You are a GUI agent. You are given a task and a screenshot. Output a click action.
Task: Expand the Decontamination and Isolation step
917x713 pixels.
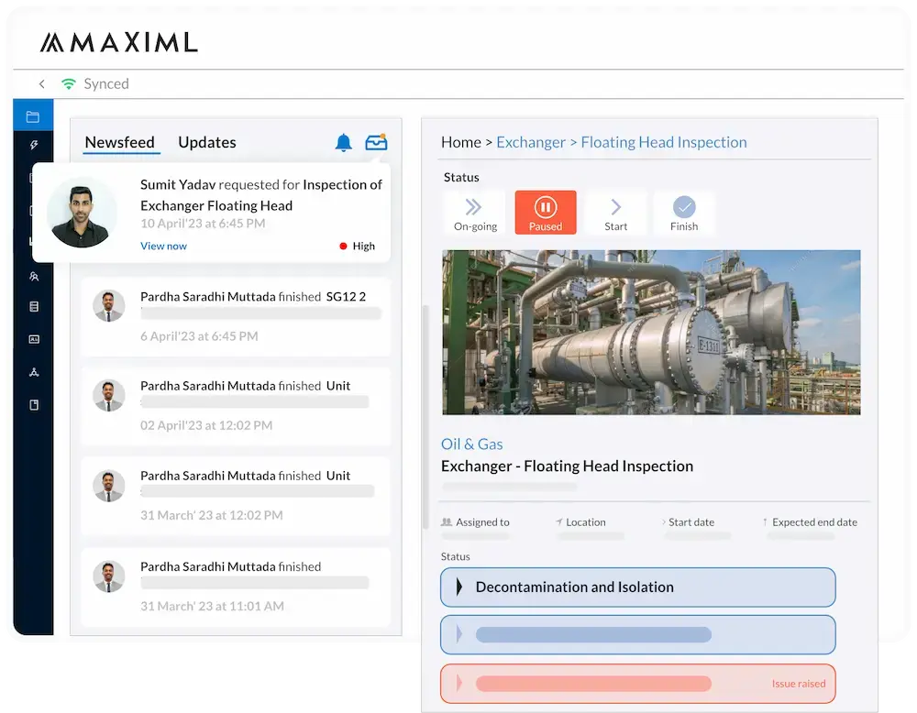point(637,587)
